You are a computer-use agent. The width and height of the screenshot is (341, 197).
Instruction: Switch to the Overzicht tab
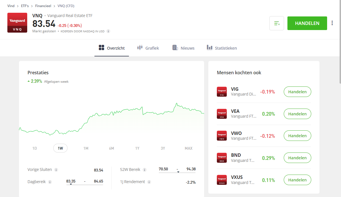click(112, 48)
